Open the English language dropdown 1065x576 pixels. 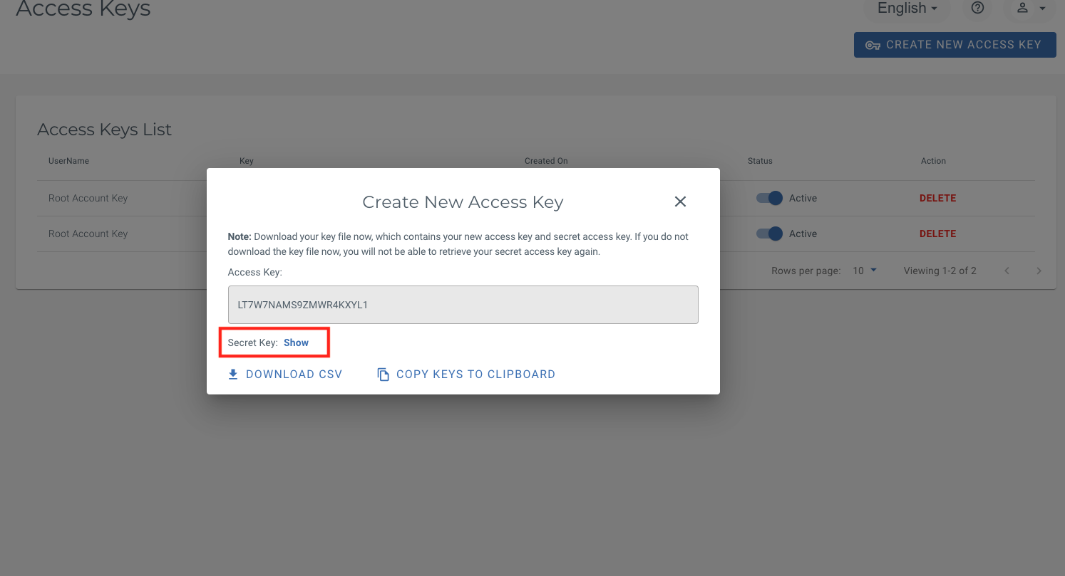(907, 9)
